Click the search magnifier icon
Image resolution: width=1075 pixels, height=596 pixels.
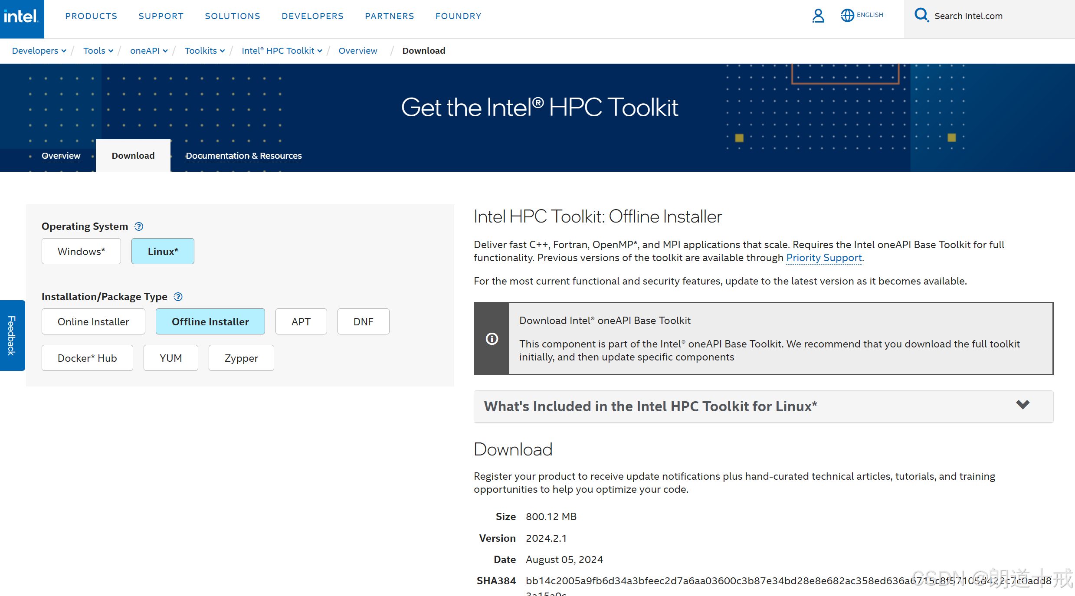point(921,15)
